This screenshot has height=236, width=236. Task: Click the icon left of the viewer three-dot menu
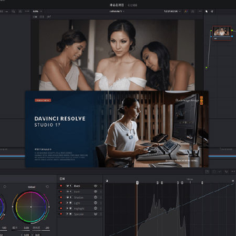[x=193, y=11]
